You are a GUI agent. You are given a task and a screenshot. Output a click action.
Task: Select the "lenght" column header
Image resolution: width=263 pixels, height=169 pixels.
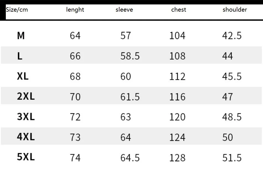[x=75, y=10]
